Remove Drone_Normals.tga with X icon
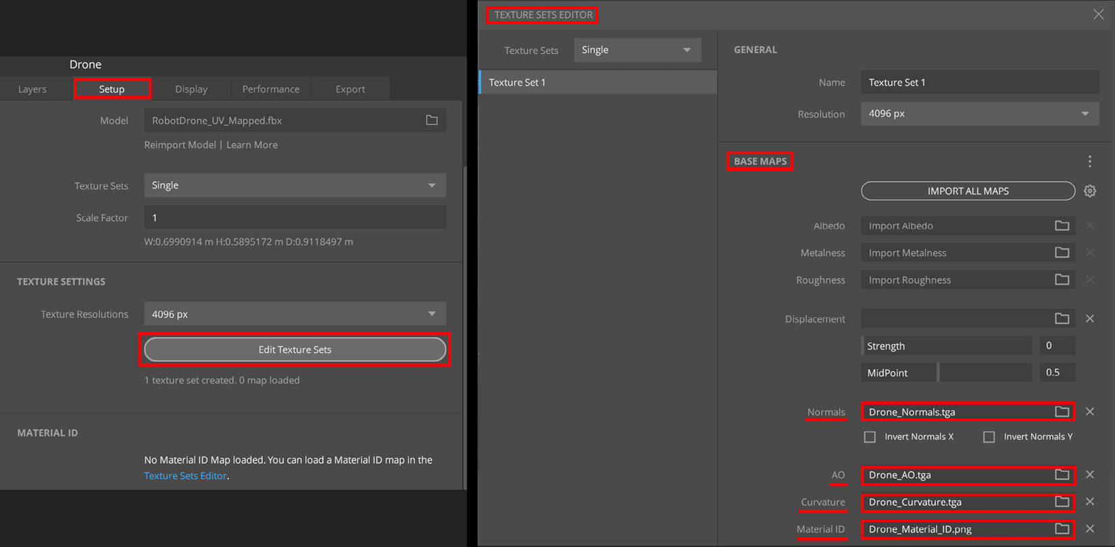 point(1090,411)
